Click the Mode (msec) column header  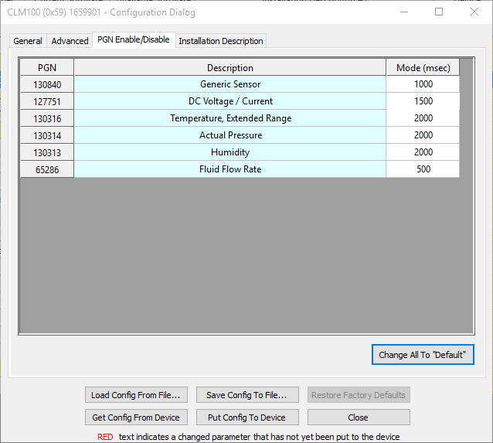(423, 67)
